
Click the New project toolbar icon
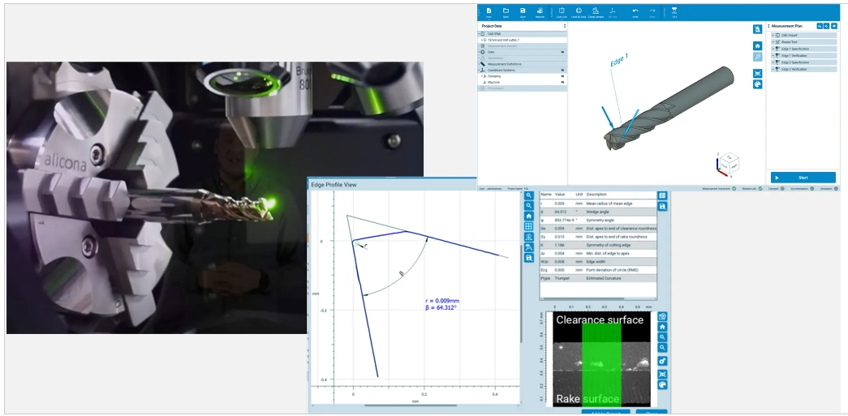489,11
